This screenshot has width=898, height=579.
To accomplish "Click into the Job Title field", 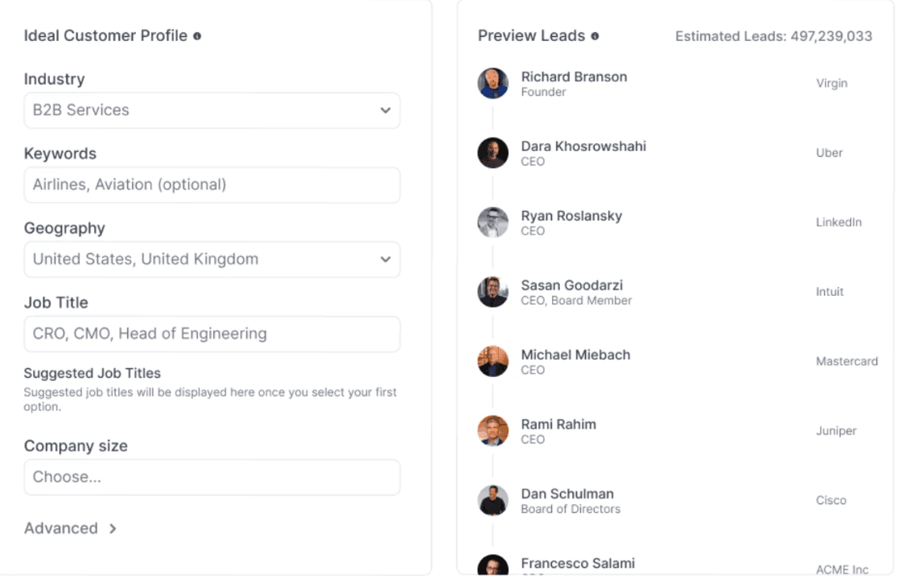I will [212, 334].
